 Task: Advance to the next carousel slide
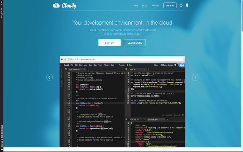click(195, 77)
